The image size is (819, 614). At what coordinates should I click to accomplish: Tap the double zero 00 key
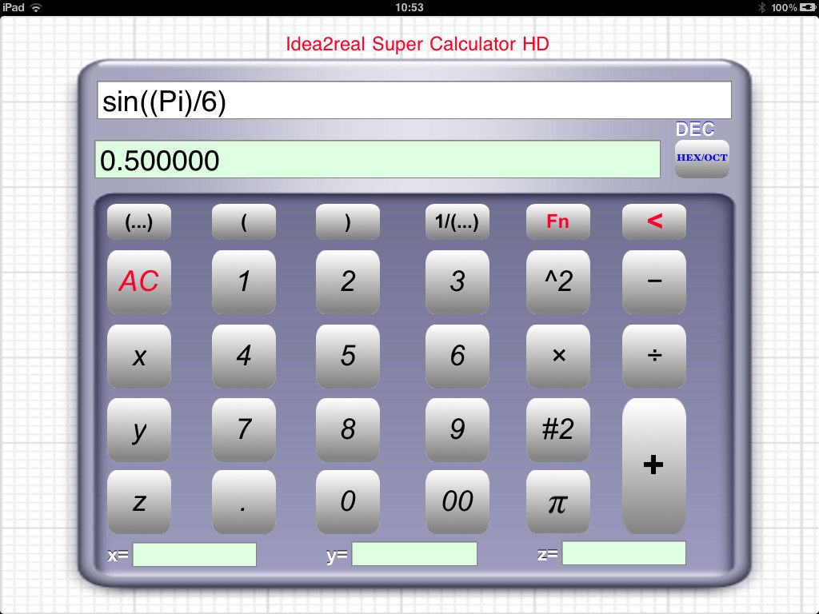[457, 502]
